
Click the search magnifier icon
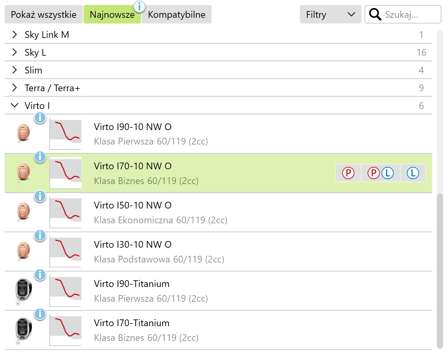click(x=375, y=14)
